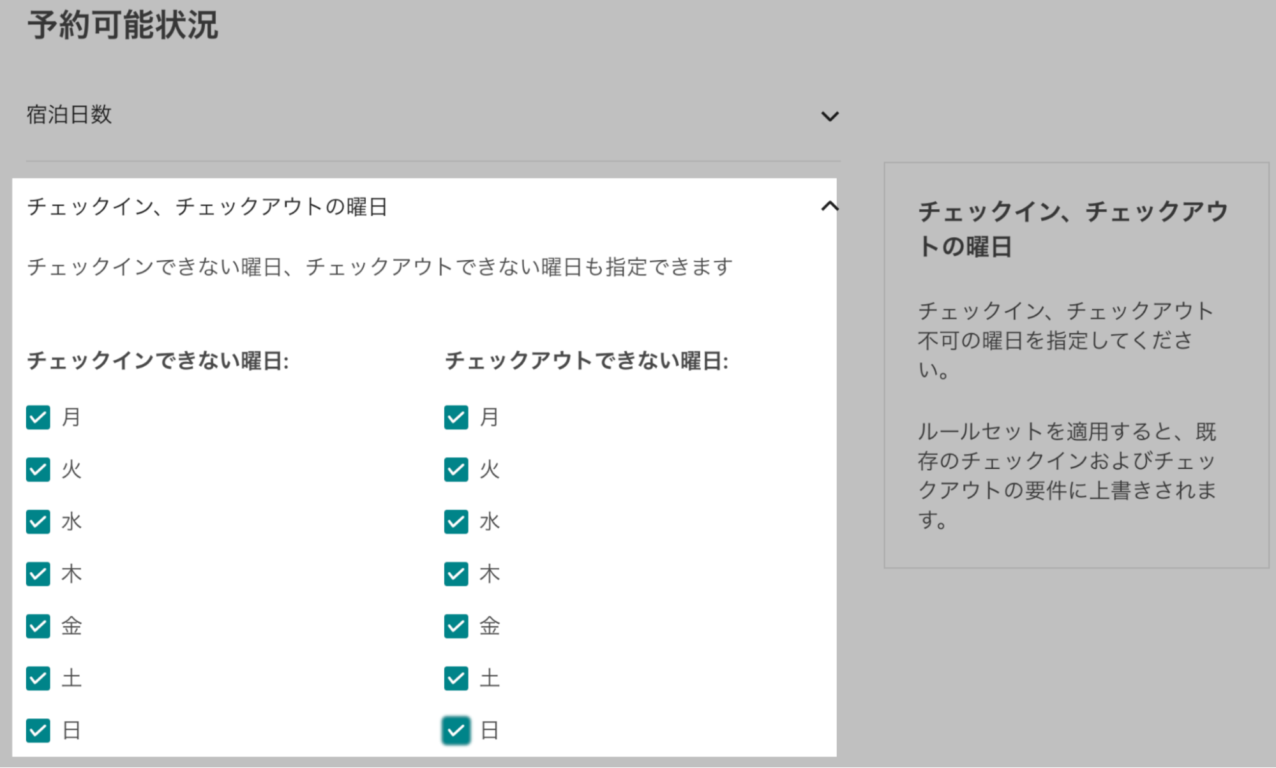The image size is (1276, 768).
Task: Uncheck Tuesday (火) under no check-in days
Action: tap(38, 469)
